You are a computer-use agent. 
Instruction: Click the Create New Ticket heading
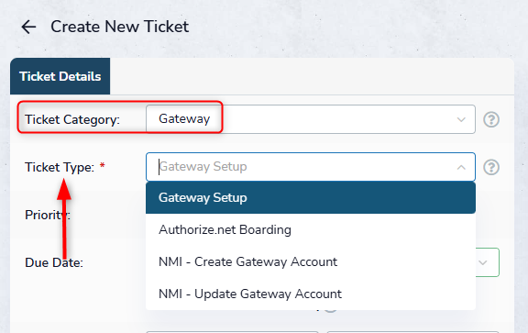point(119,27)
